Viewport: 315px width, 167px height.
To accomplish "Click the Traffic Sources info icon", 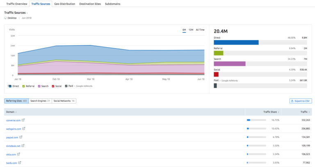I will click(x=27, y=13).
